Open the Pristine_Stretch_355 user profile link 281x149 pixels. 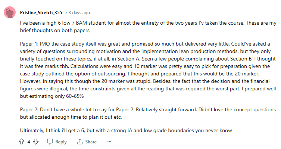pos(41,13)
